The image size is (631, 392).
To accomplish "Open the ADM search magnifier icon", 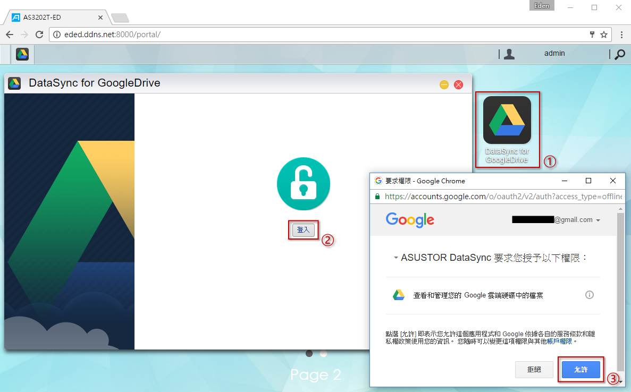I will (620, 54).
